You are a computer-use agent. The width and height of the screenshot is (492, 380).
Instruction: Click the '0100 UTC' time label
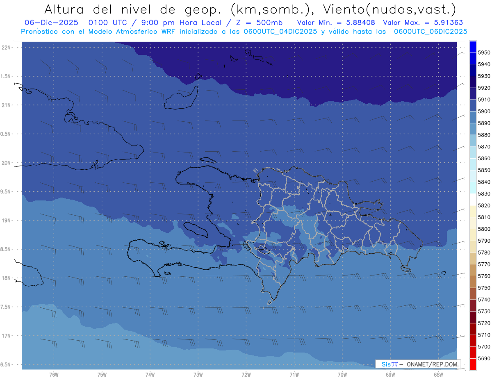coord(111,23)
